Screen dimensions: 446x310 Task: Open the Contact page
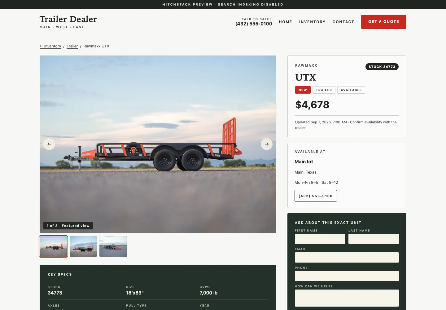(x=343, y=22)
